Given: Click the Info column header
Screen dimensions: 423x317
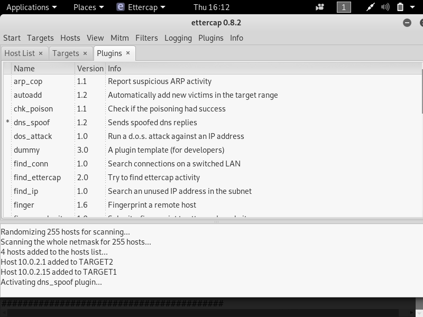Looking at the screenshot, I should pos(263,69).
